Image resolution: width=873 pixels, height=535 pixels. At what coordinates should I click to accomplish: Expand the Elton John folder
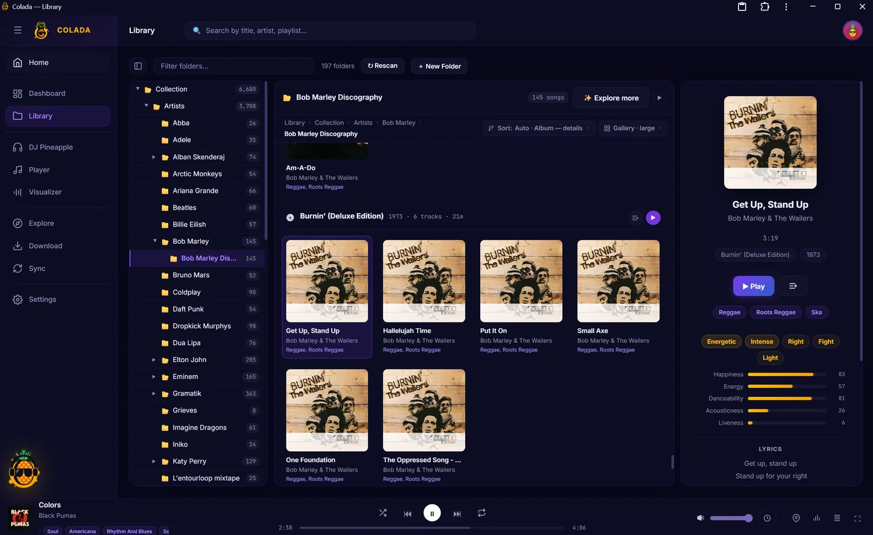point(154,360)
